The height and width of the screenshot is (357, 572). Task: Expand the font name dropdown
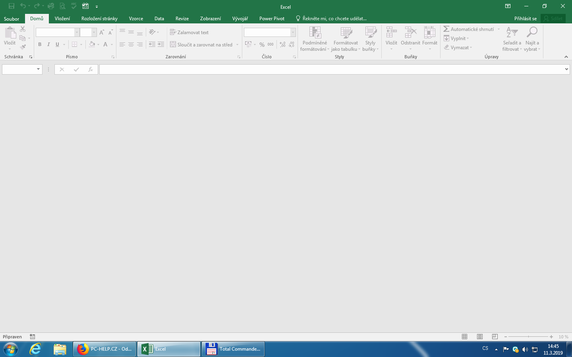pyautogui.click(x=77, y=33)
